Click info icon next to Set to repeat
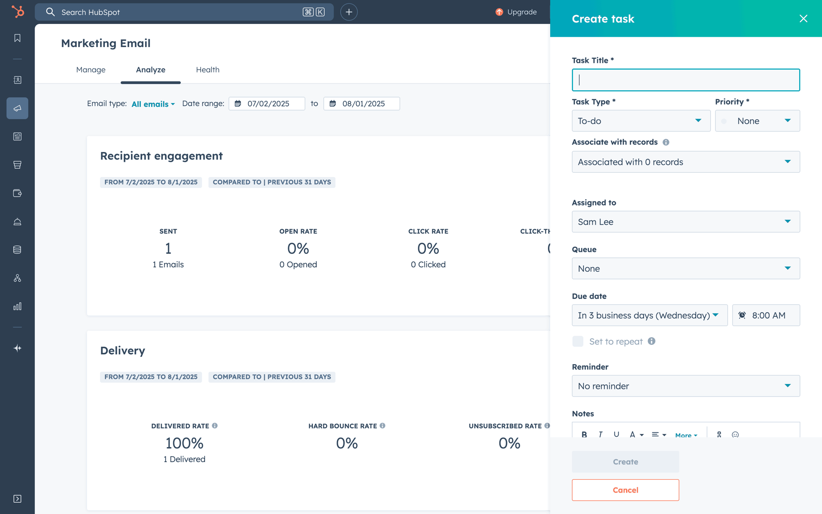822x514 pixels. coord(652,341)
